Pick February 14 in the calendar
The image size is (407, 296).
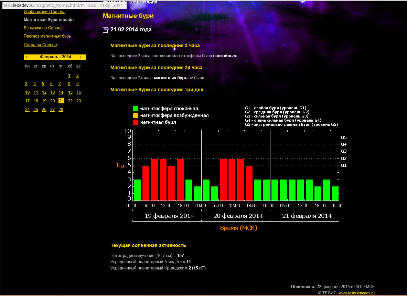point(61,92)
